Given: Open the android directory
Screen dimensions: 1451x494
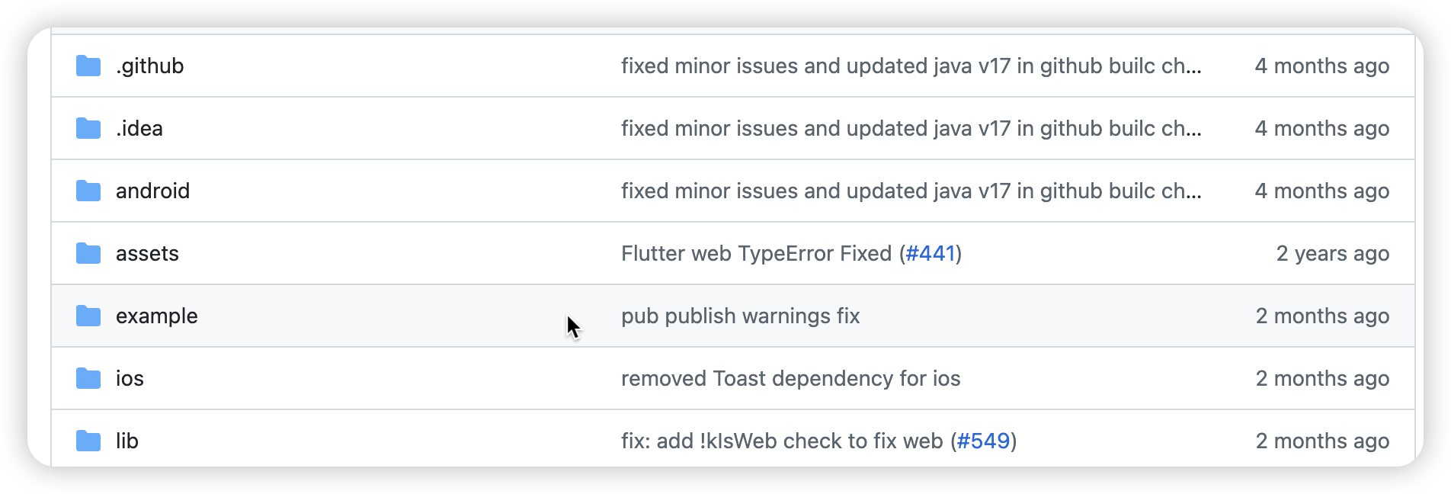Looking at the screenshot, I should pos(152,191).
